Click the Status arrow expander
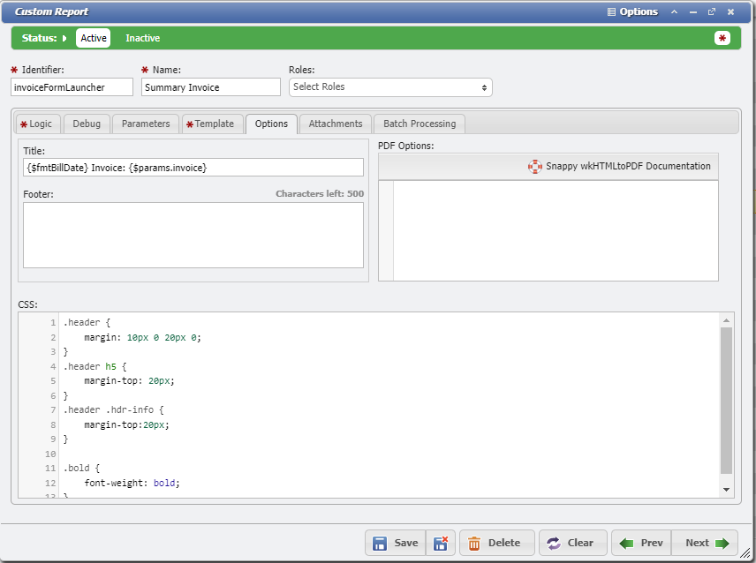 pyautogui.click(x=64, y=38)
